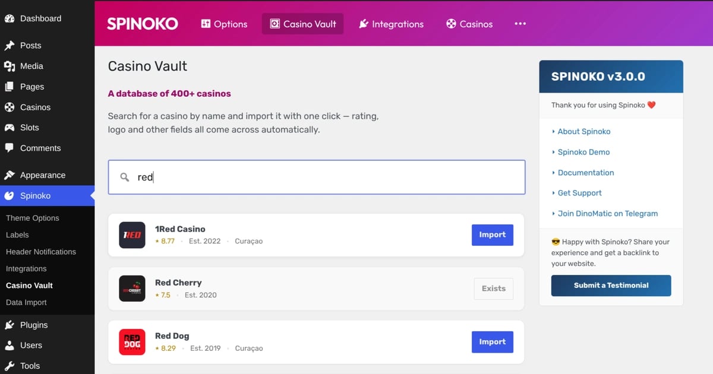Click the Users person icon
The height and width of the screenshot is (374, 713).
pyautogui.click(x=10, y=346)
